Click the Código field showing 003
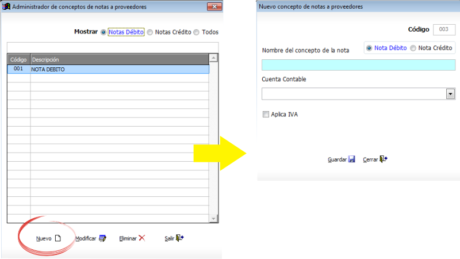 pos(444,29)
